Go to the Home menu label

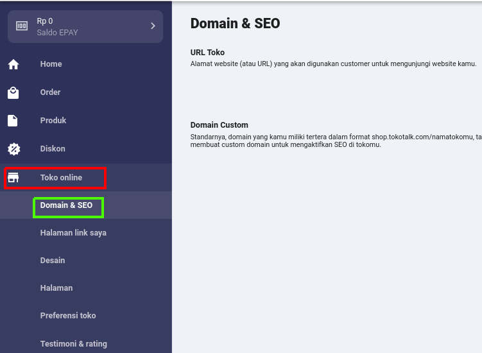51,64
